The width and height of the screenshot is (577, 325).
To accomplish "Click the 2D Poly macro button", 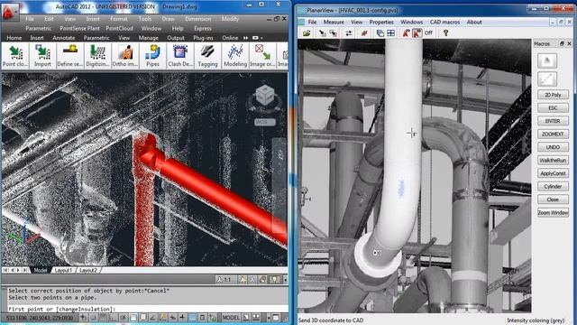I will click(x=553, y=95).
